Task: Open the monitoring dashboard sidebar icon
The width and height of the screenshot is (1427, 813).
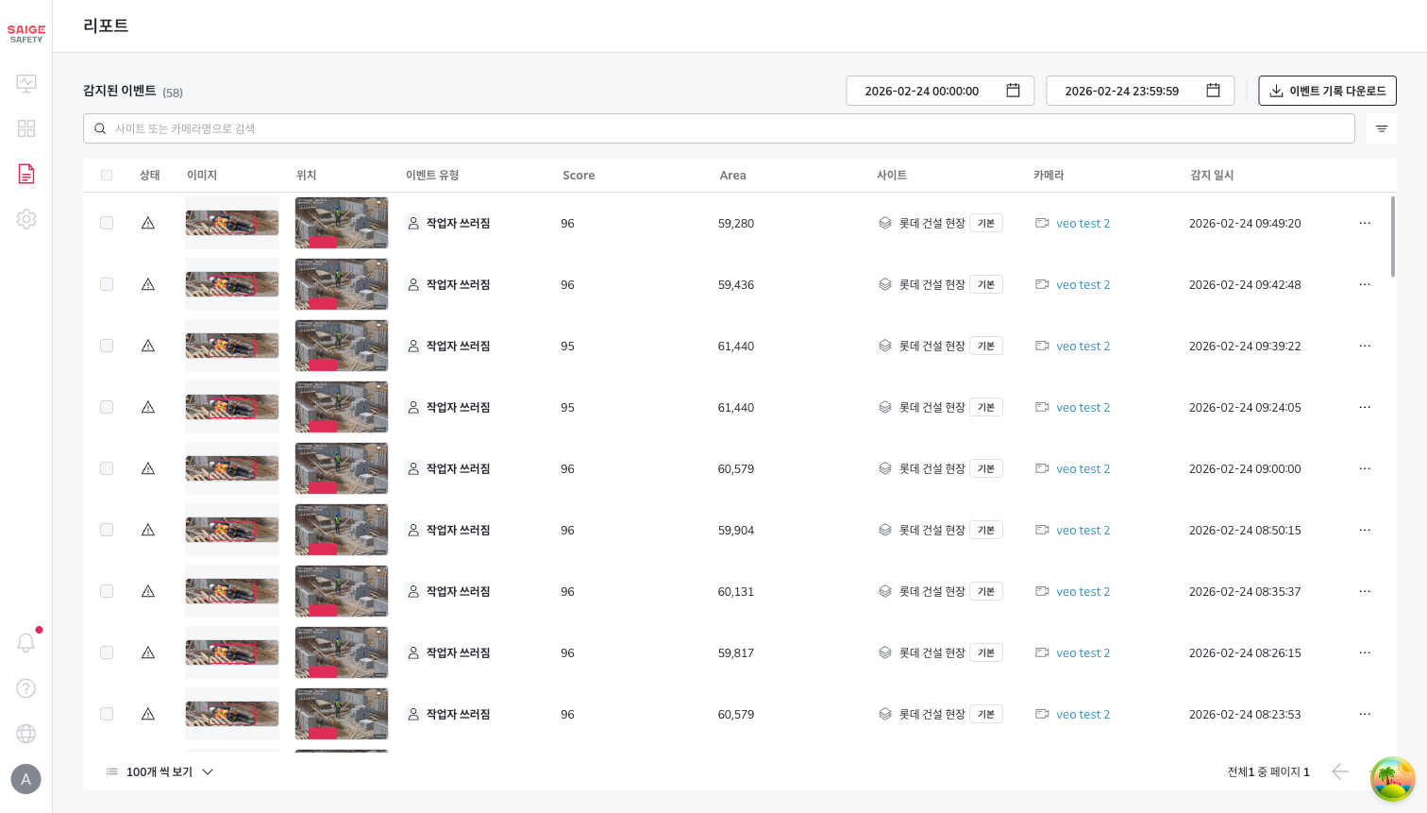Action: coord(26,83)
